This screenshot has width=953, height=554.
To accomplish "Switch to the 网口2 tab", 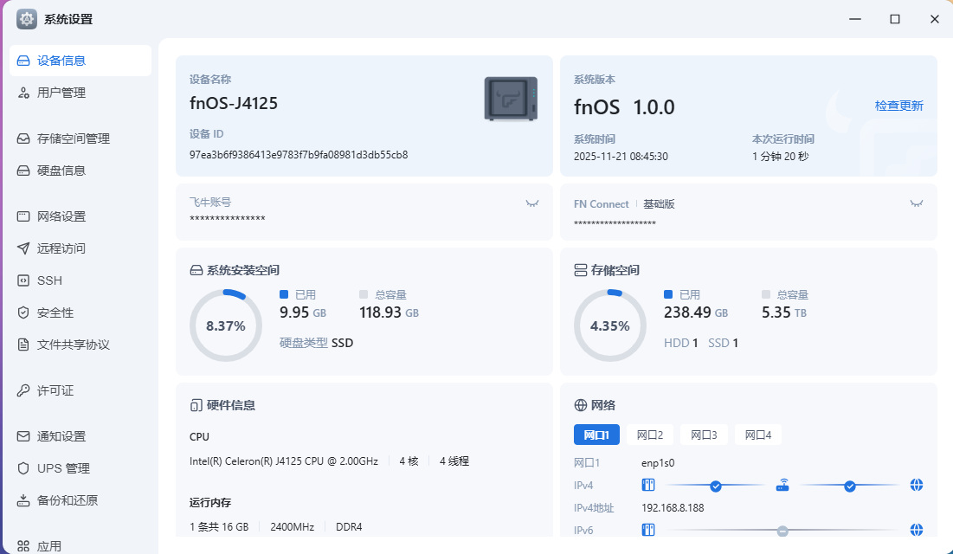I will [650, 435].
